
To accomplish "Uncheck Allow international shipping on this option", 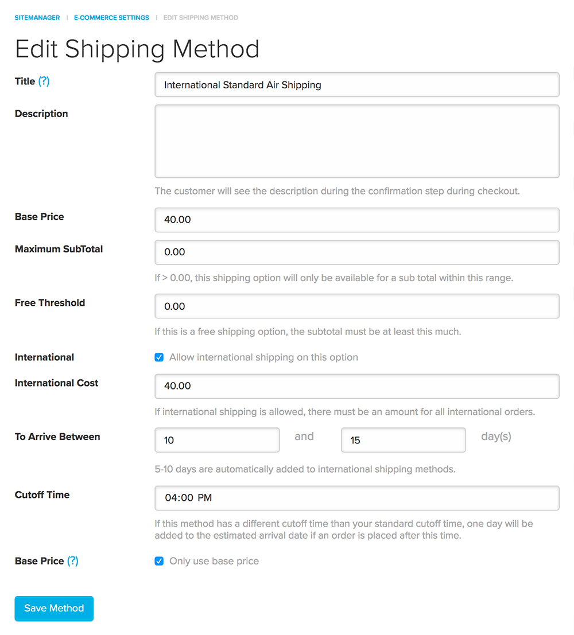I will coord(159,357).
